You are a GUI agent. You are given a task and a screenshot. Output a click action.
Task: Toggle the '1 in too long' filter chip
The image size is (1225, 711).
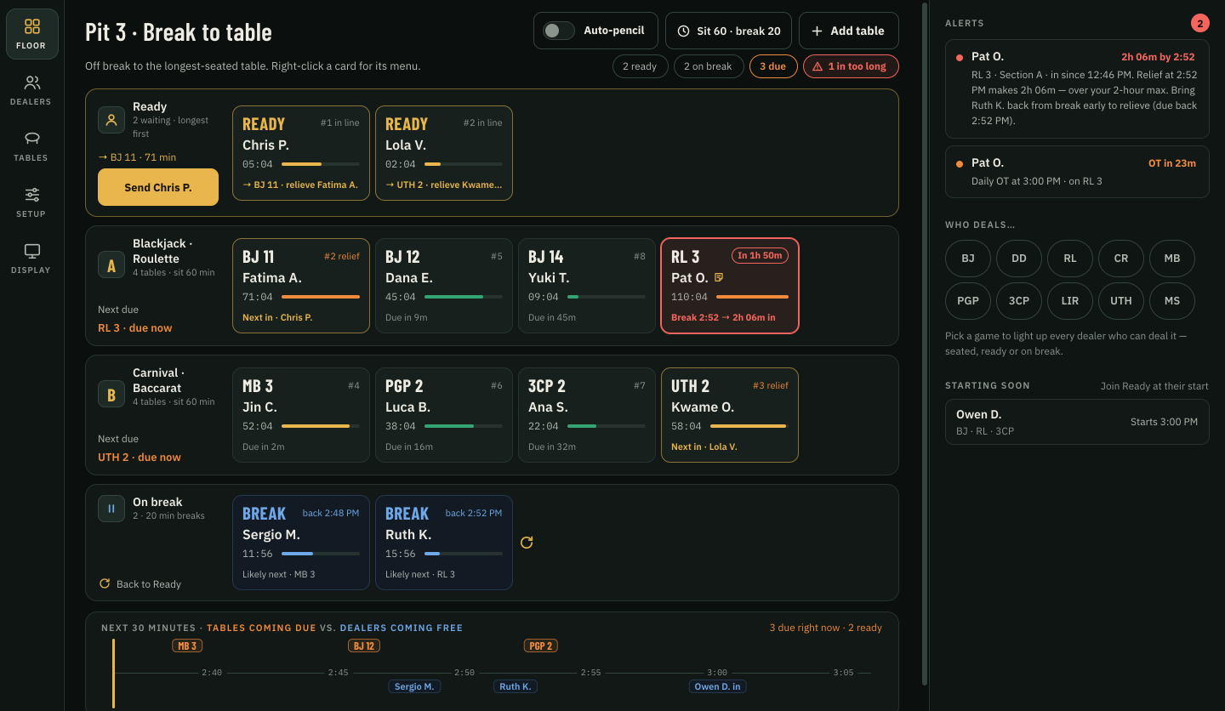851,66
